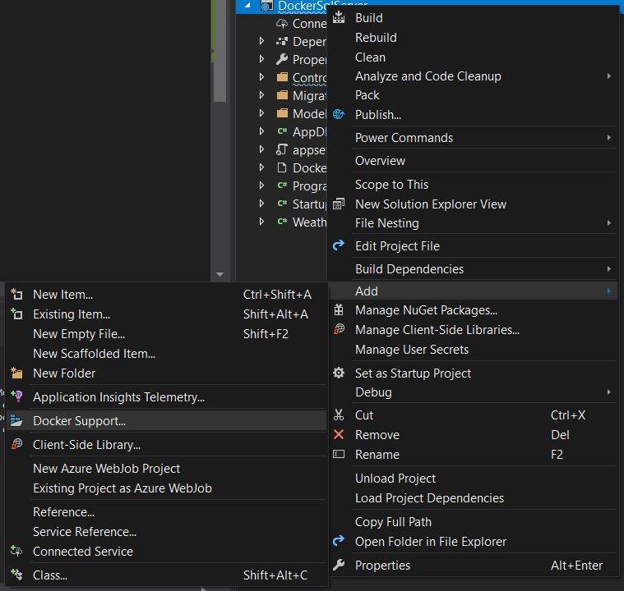Select Rebuild from the context menu
Viewport: 624px width, 591px height.
(x=376, y=38)
